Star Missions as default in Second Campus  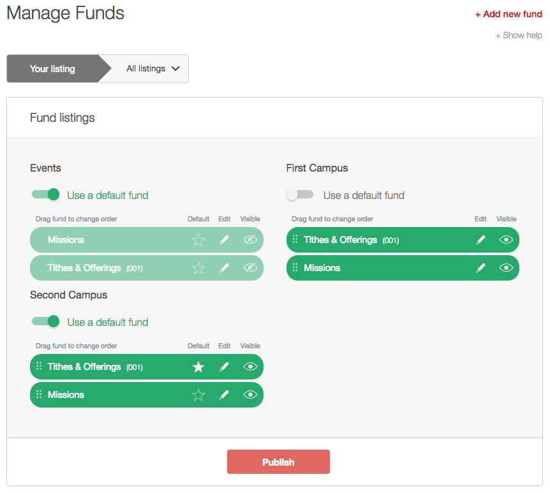pos(198,395)
